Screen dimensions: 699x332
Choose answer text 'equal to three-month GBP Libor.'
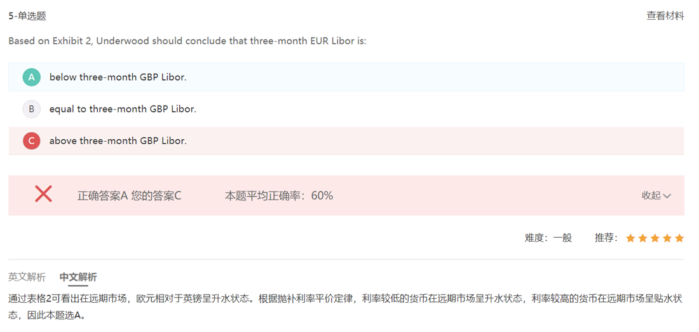point(123,109)
